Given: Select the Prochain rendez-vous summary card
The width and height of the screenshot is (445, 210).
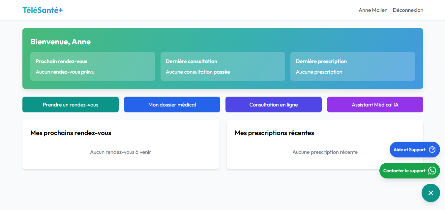Looking at the screenshot, I should (93, 66).
